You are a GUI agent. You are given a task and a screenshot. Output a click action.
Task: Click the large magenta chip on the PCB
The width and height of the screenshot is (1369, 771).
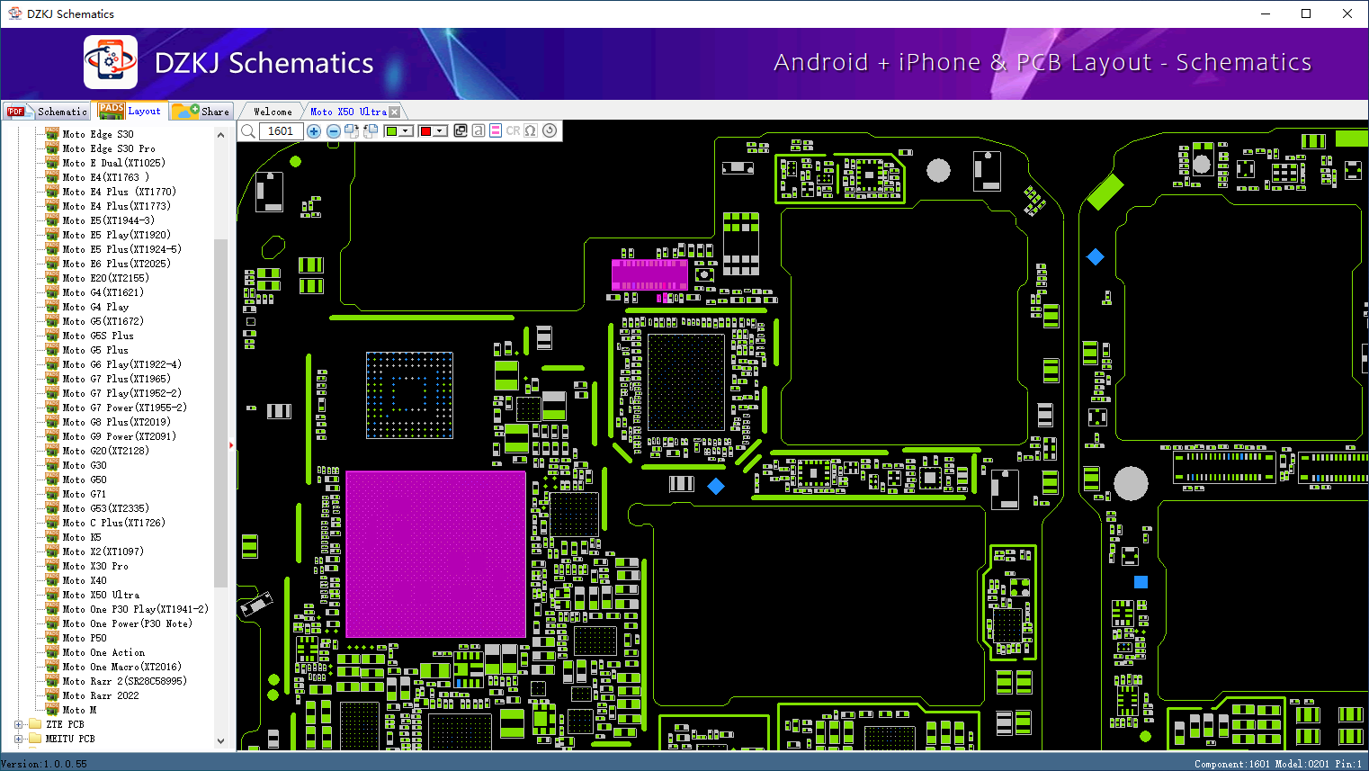[435, 554]
